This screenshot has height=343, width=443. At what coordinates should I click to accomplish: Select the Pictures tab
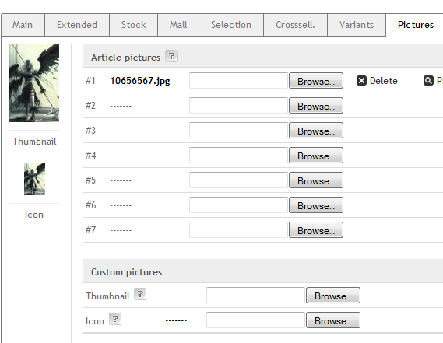(415, 25)
